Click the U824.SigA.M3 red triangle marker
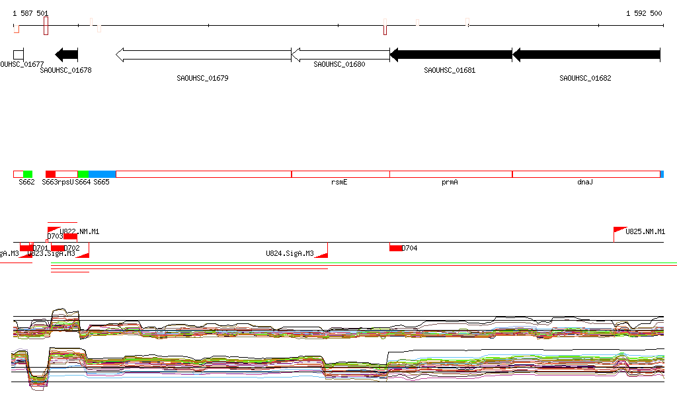 321,255
